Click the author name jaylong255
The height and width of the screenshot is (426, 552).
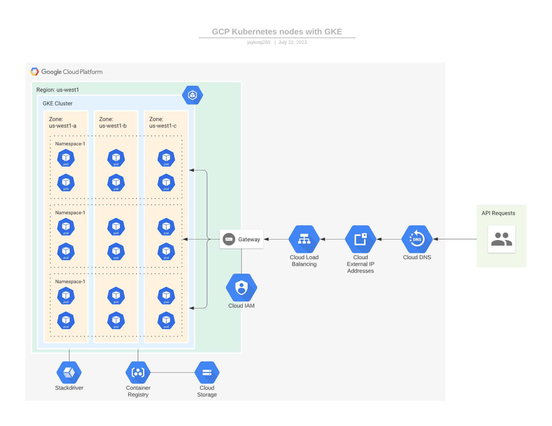click(x=259, y=42)
